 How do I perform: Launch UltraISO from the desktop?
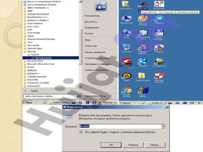(x=159, y=47)
